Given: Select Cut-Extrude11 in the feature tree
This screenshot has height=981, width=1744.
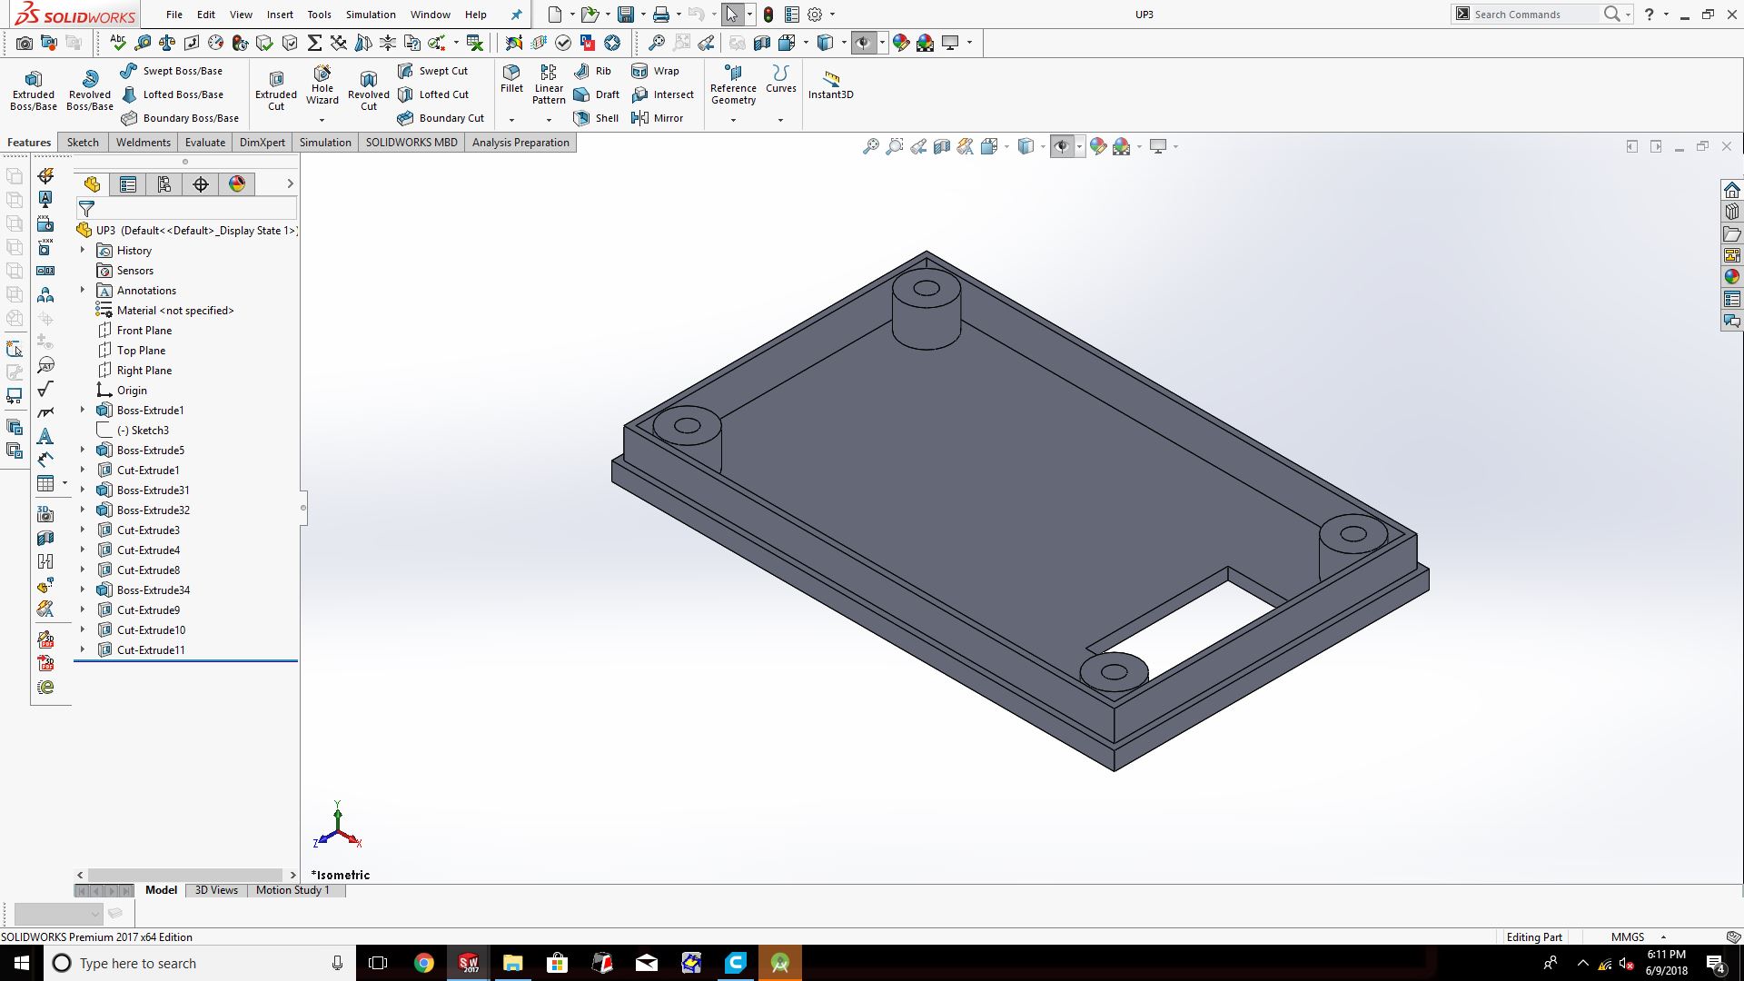Looking at the screenshot, I should pyautogui.click(x=151, y=650).
